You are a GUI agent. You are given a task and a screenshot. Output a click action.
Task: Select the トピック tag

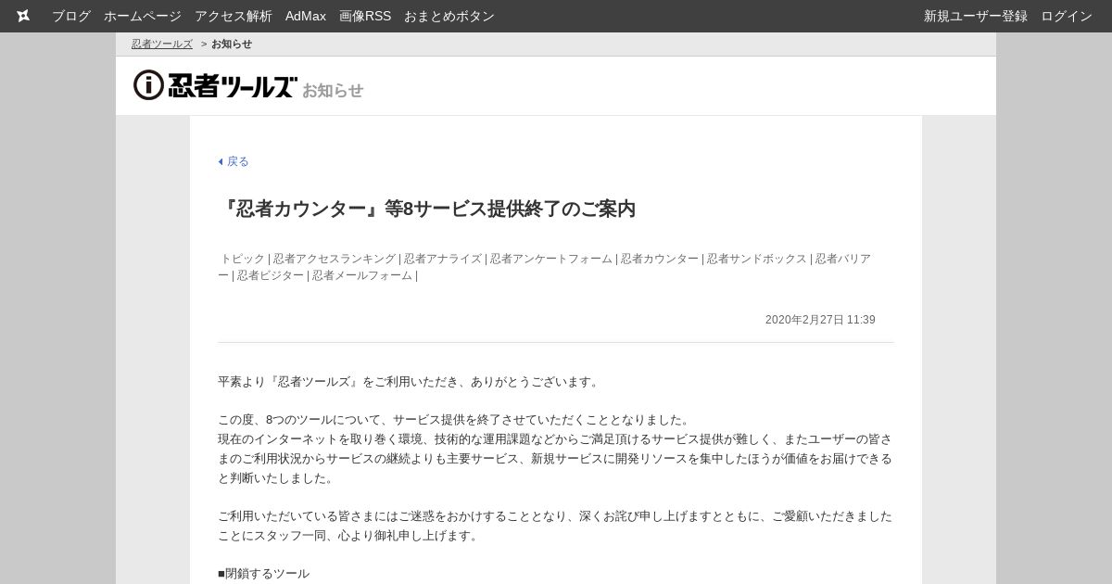pyautogui.click(x=243, y=259)
